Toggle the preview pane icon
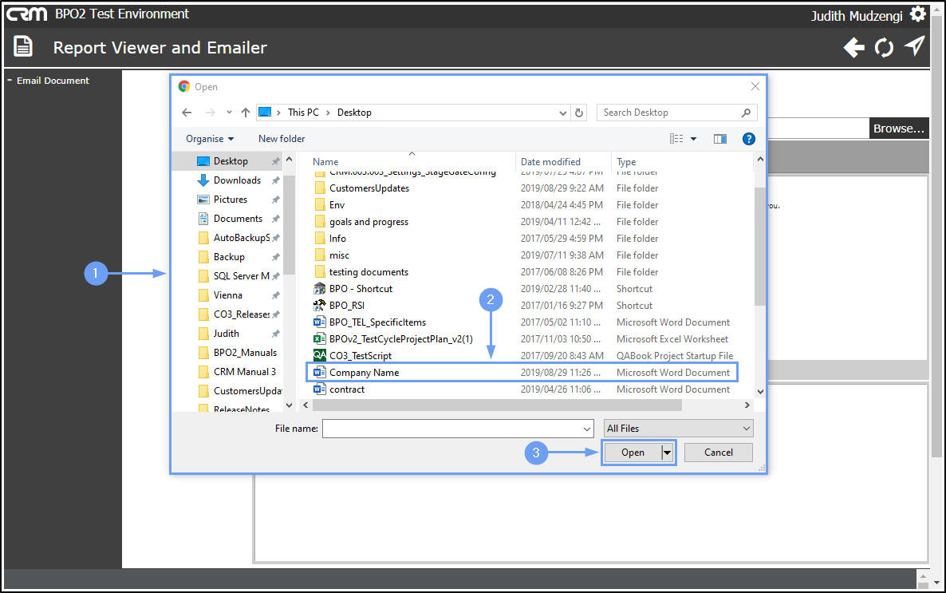Viewport: 946px width, 593px height. pos(719,139)
